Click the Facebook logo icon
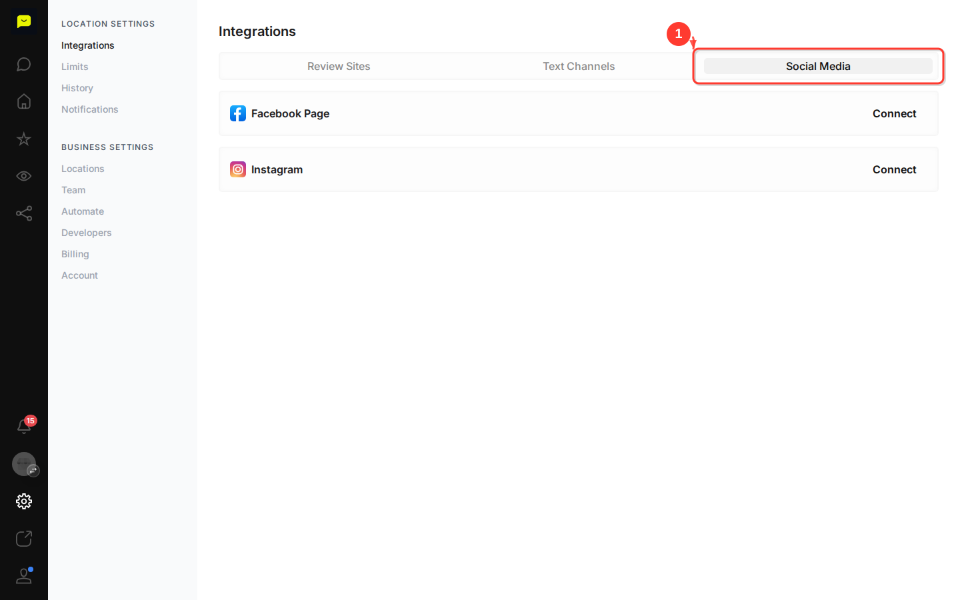960x600 pixels. point(238,113)
